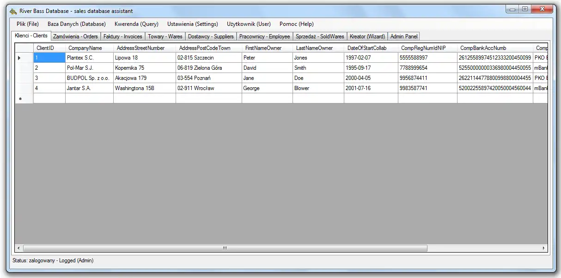Sort by the AddressPostCodeTown column header

[x=209, y=48]
